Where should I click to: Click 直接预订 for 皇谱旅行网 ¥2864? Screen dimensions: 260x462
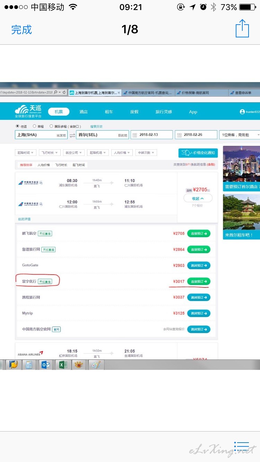(199, 249)
